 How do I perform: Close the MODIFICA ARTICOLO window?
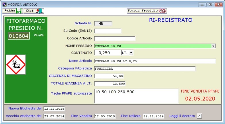pyautogui.click(x=219, y=5)
